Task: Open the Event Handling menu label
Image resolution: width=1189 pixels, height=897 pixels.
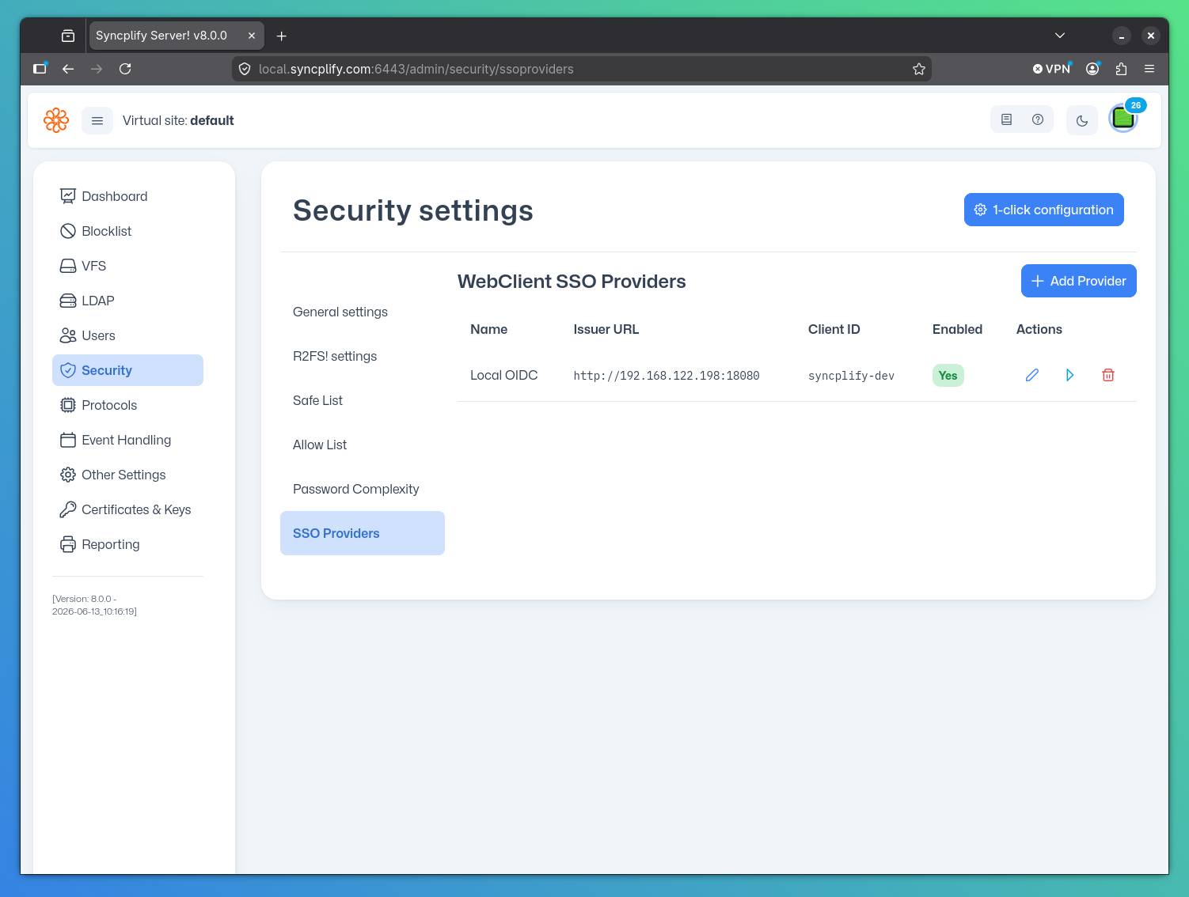Action: tap(127, 440)
